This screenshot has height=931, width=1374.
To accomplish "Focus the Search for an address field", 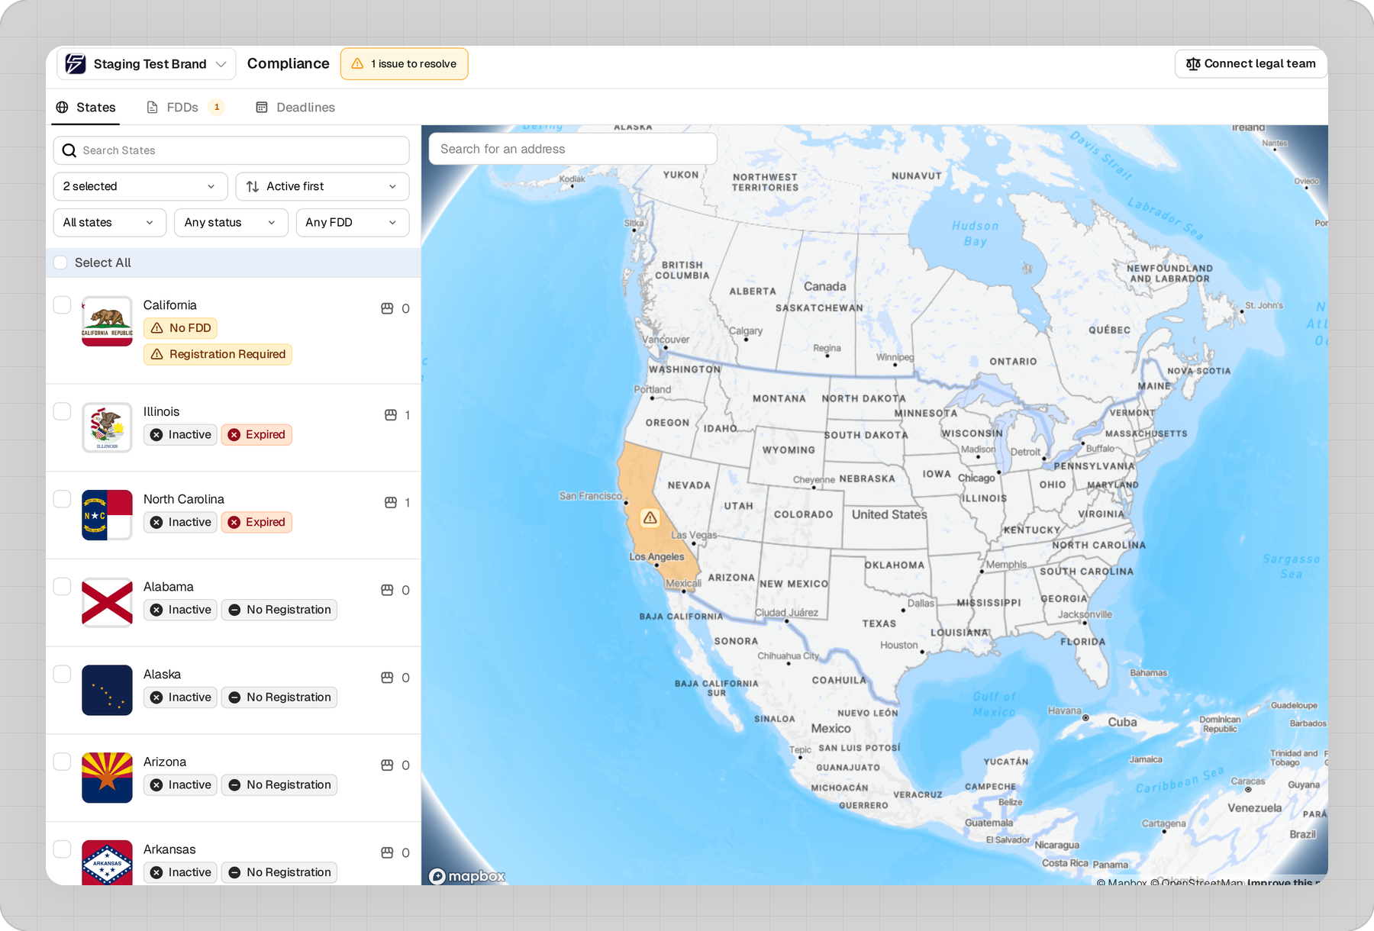I will (x=573, y=149).
